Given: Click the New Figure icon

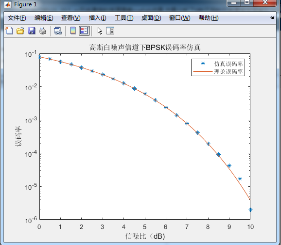Looking at the screenshot, I should click(x=9, y=31).
